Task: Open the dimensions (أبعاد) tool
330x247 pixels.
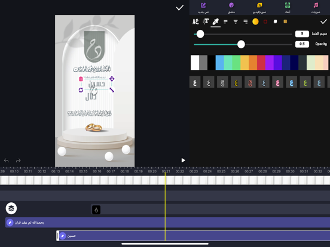Action: (x=288, y=8)
